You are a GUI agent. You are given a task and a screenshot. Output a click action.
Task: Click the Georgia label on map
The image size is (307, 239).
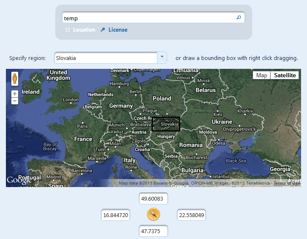[x=280, y=169]
